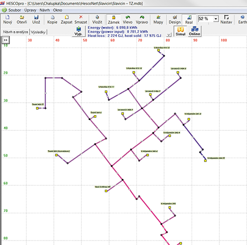Enable the Simul simulation mode
247x245 pixels.
[180, 31]
